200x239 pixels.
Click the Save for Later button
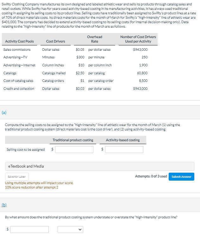click(17, 177)
